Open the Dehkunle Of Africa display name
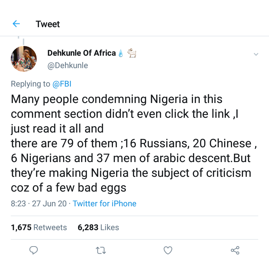 click(x=81, y=53)
